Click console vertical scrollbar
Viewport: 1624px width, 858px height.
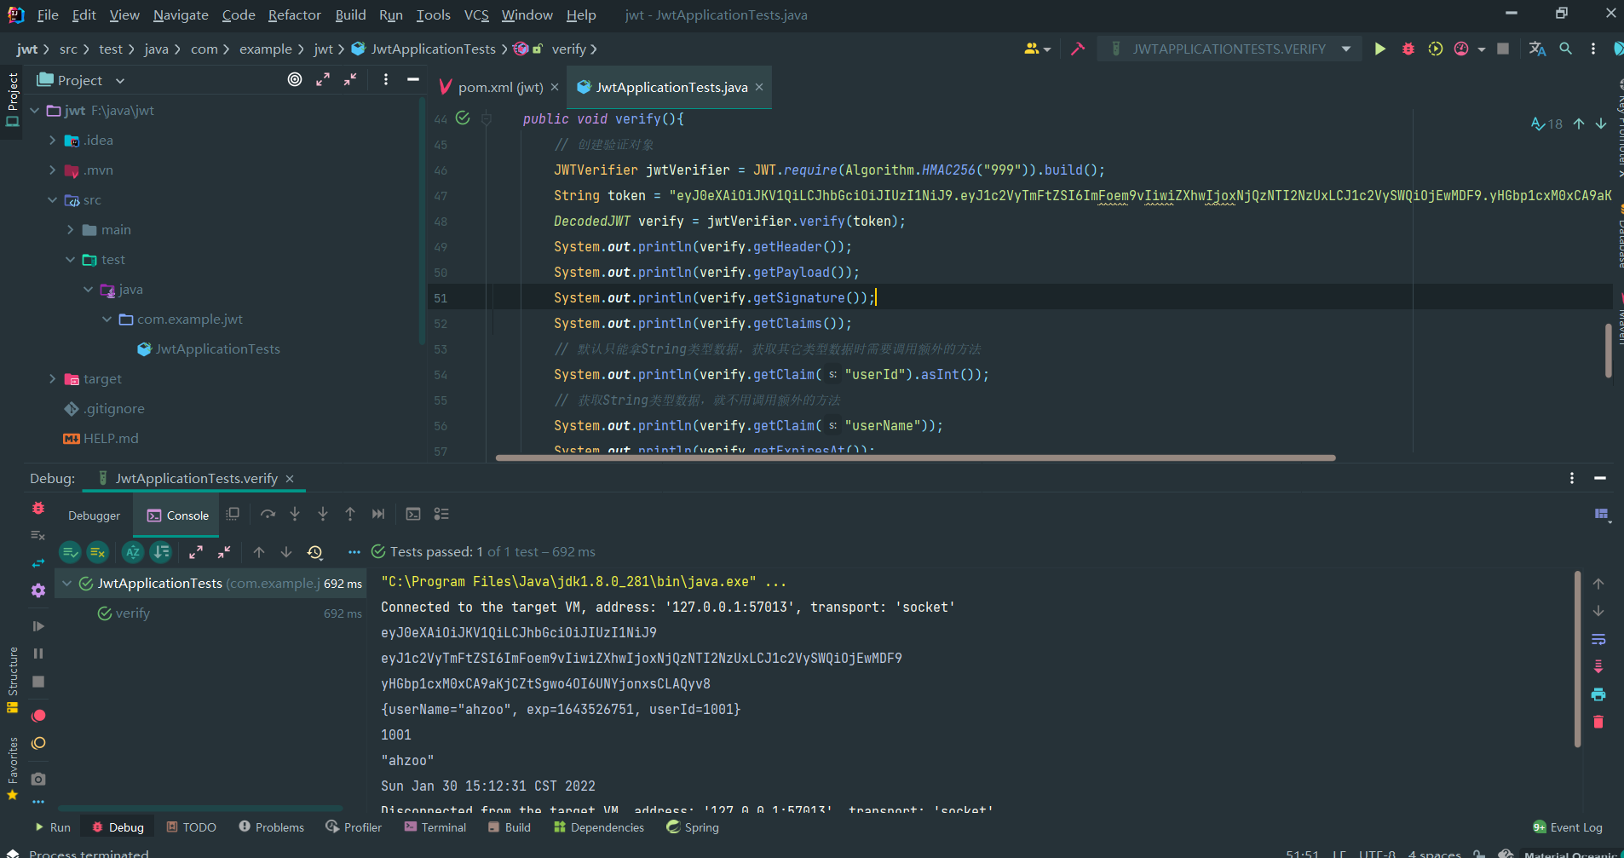click(x=1578, y=659)
